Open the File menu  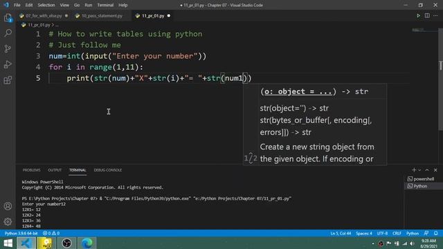pos(17,5)
